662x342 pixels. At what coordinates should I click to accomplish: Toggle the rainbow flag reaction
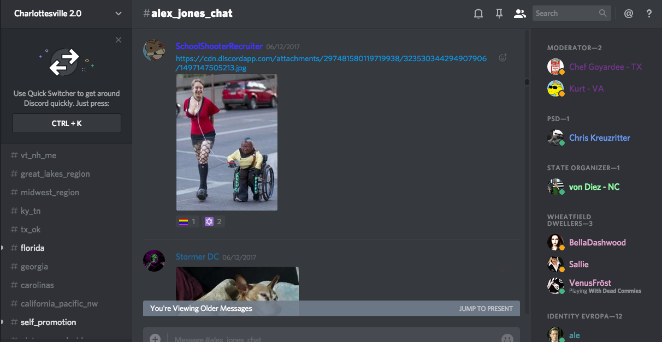point(187,221)
